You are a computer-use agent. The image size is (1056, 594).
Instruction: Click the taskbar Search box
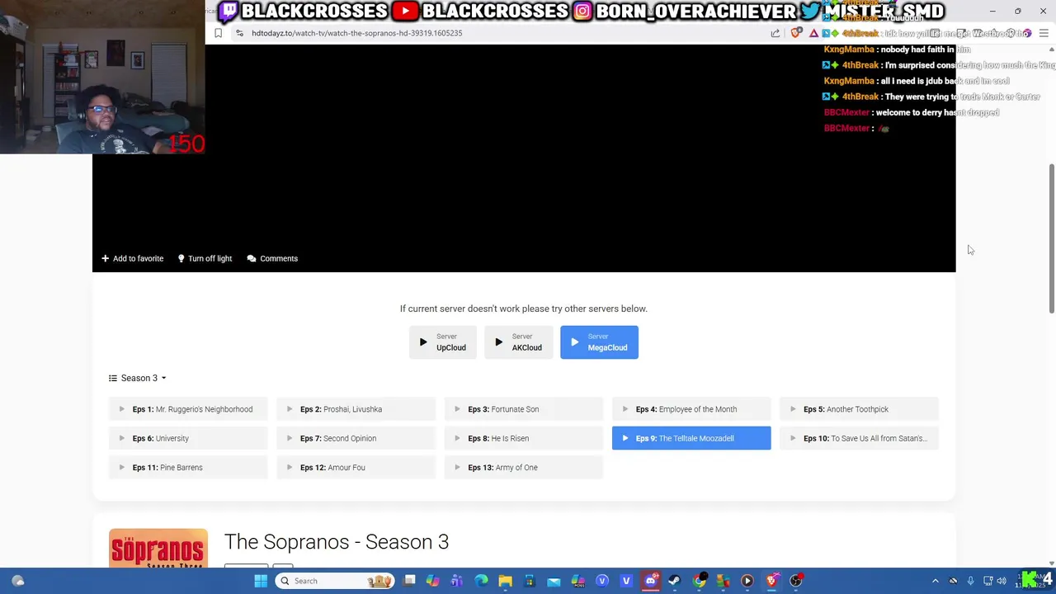(335, 581)
